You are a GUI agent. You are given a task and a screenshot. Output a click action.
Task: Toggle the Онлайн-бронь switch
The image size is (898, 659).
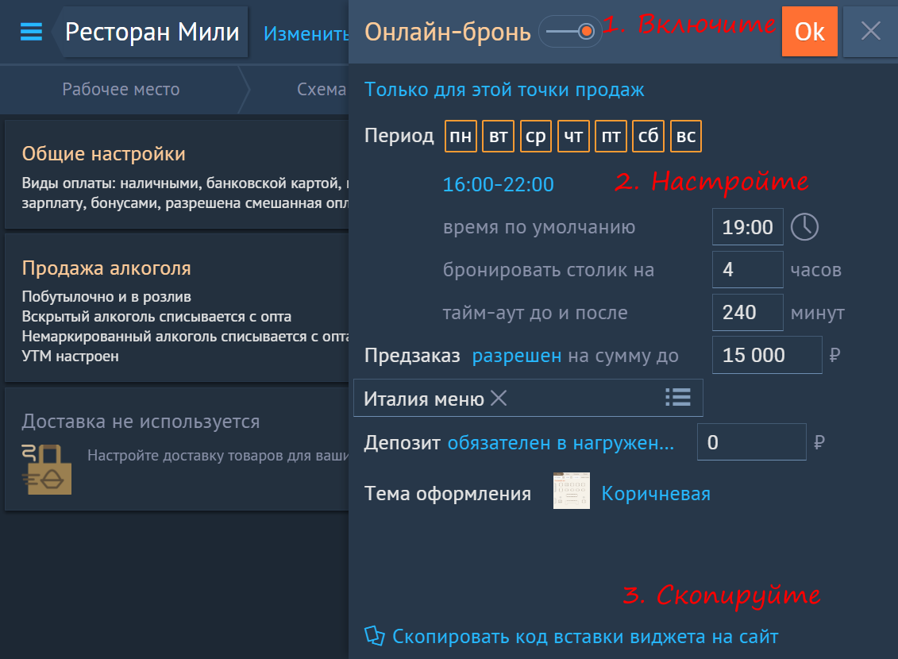[x=570, y=32]
